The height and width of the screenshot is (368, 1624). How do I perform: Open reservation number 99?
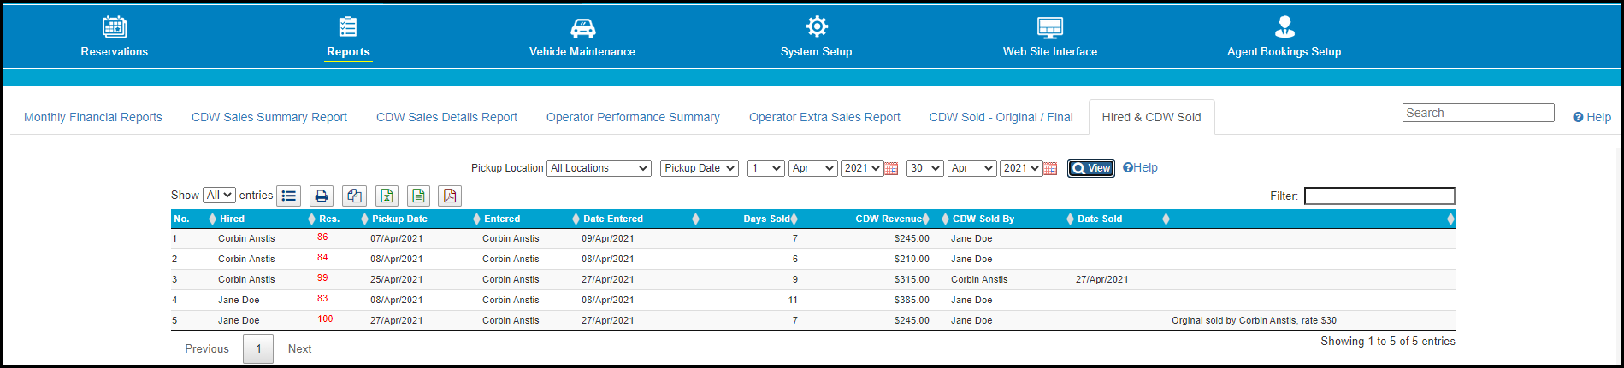point(322,277)
